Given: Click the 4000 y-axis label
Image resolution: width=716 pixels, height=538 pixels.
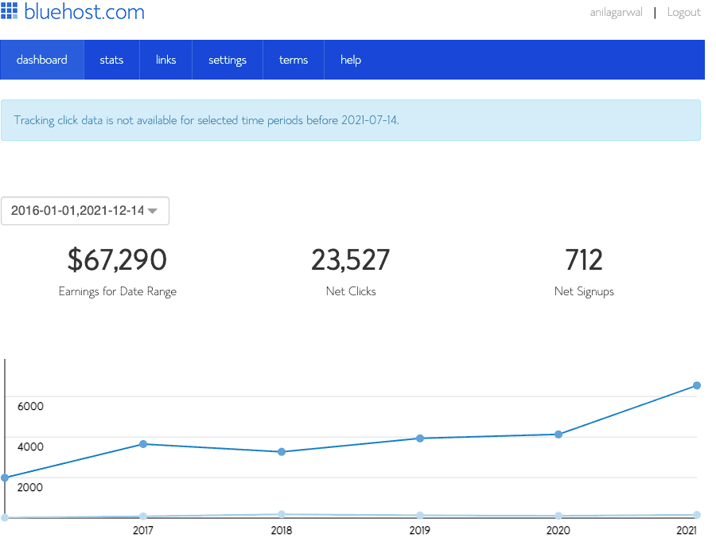Looking at the screenshot, I should pyautogui.click(x=30, y=446).
